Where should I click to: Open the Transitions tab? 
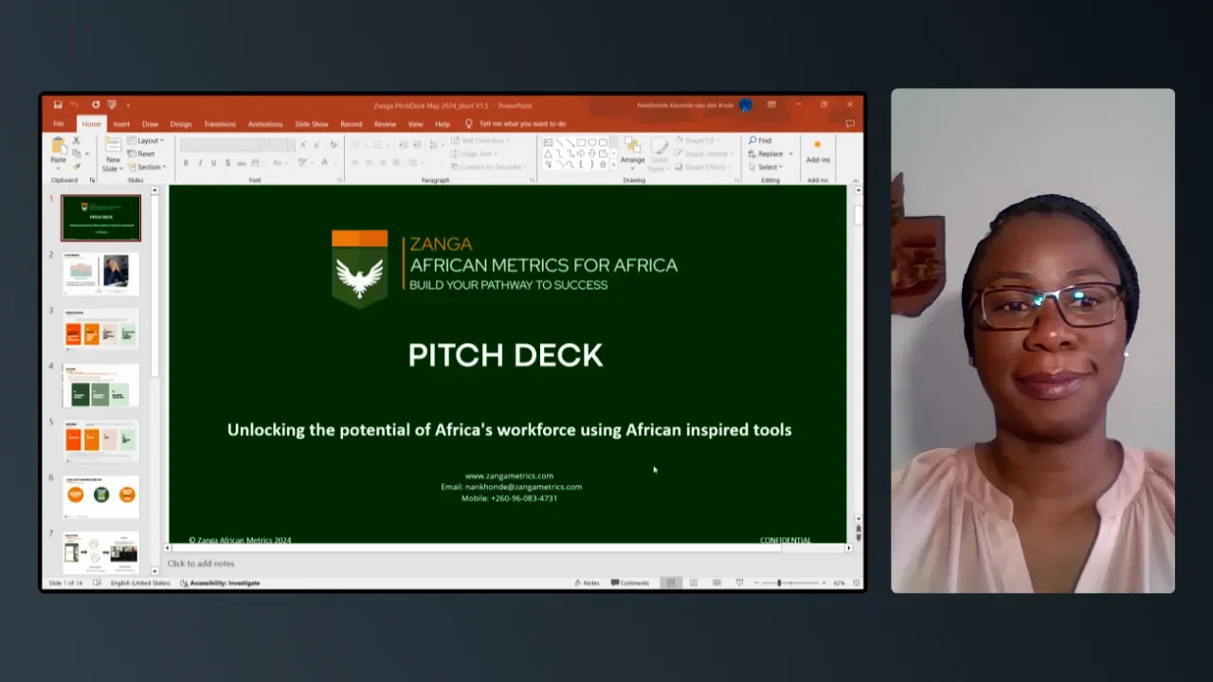pos(220,124)
